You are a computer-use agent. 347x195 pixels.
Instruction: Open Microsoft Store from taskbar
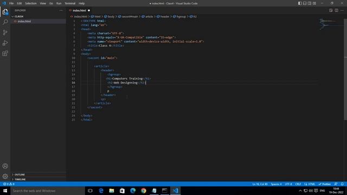pos(122,191)
